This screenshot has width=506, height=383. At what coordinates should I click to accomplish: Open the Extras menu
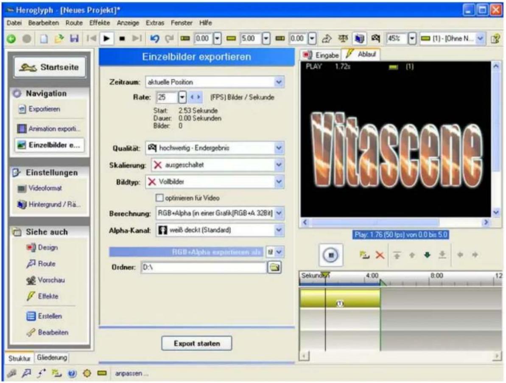point(155,23)
